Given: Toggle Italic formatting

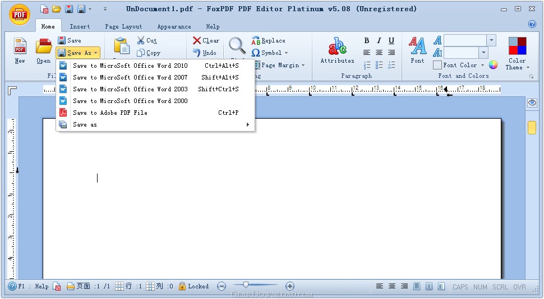Looking at the screenshot, I should coord(379,40).
